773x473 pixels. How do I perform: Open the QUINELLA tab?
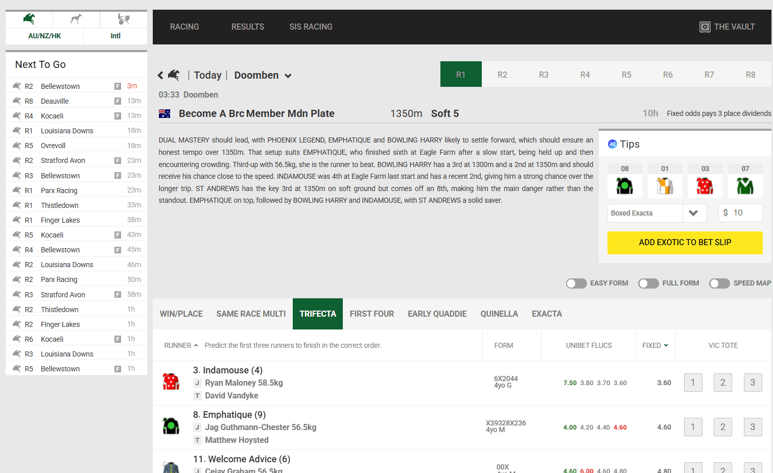[499, 314]
